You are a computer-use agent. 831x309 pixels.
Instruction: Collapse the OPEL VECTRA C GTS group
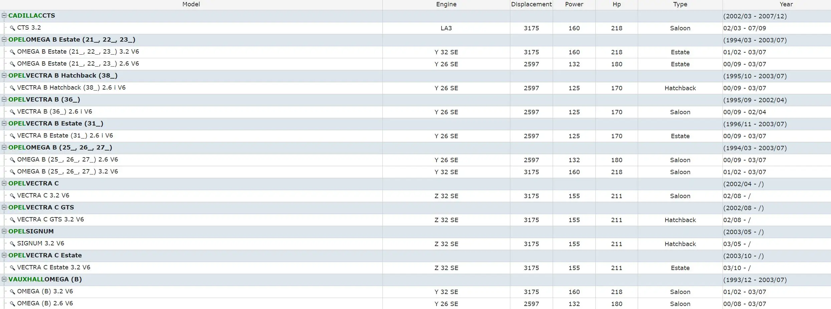point(4,207)
